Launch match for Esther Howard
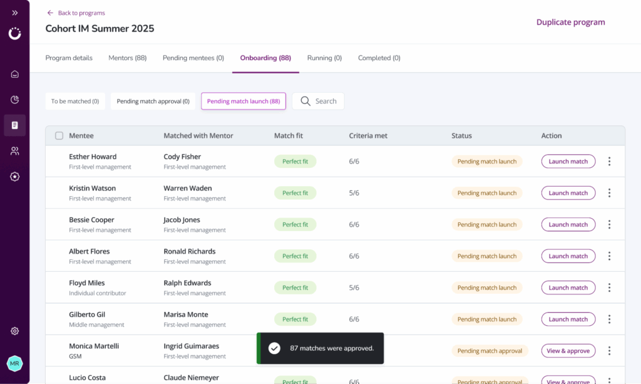Viewport: 641px width, 384px height. 568,161
